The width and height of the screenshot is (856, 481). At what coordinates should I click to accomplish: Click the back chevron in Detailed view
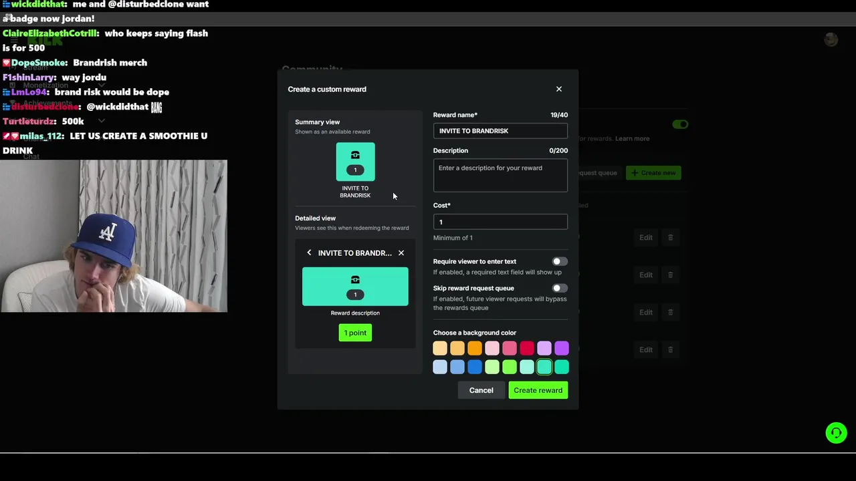click(309, 253)
